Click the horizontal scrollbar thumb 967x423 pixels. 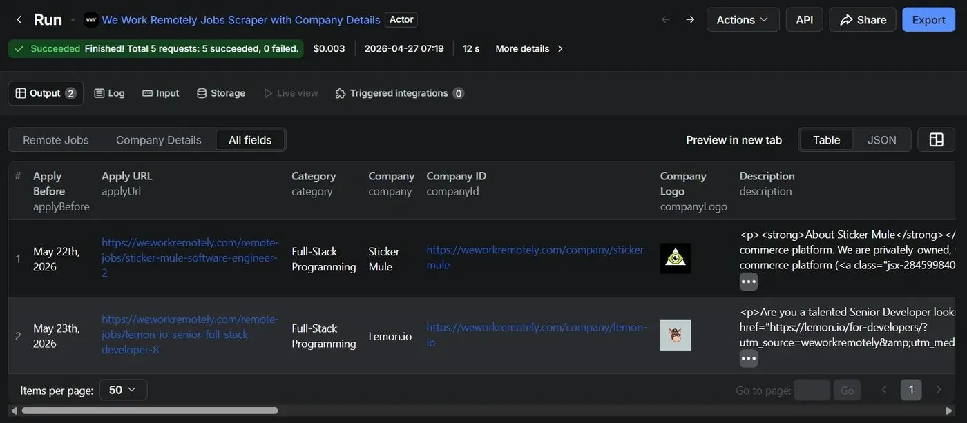point(149,411)
